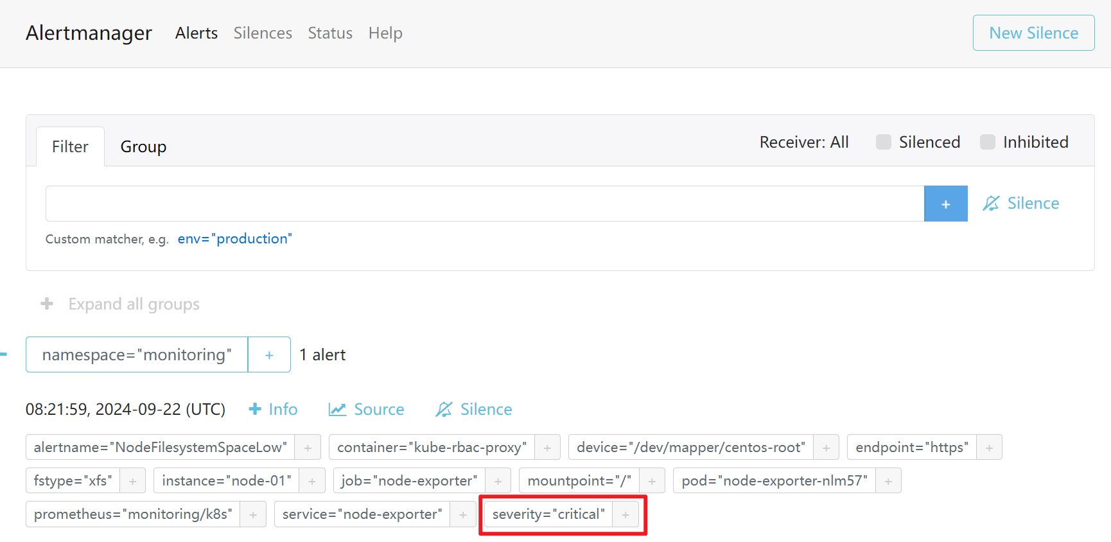Open the Silences page in navbar
The height and width of the screenshot is (542, 1111).
point(263,33)
